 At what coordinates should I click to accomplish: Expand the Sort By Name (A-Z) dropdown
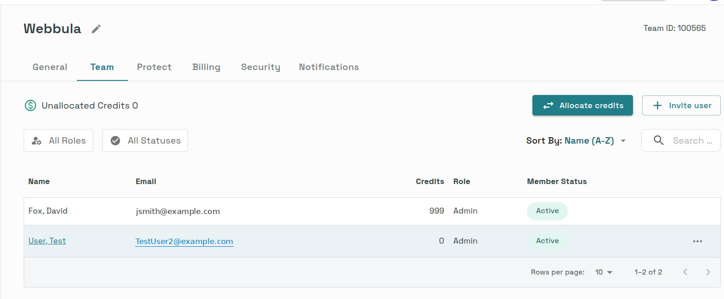click(577, 141)
